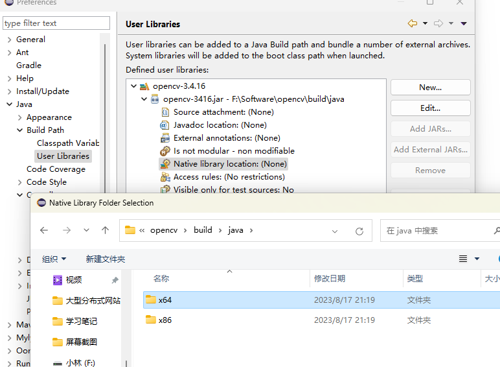Sort by 类型 column header
This screenshot has height=367, width=500.
click(415, 279)
